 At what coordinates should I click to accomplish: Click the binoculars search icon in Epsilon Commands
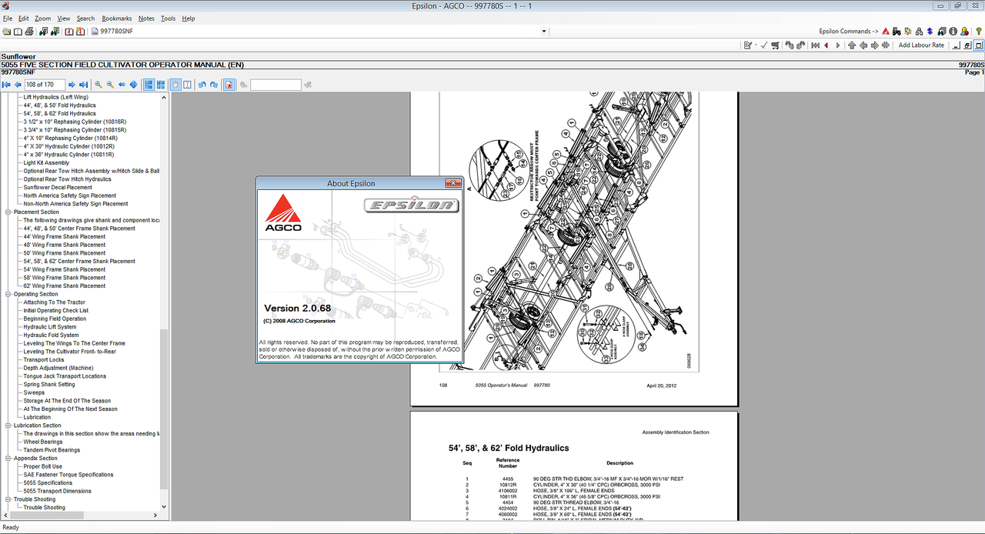click(941, 32)
